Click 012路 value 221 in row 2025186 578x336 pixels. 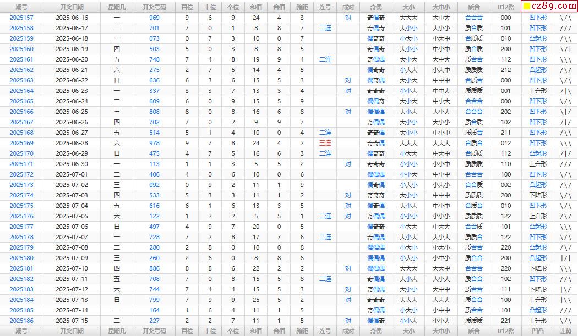tap(506, 321)
